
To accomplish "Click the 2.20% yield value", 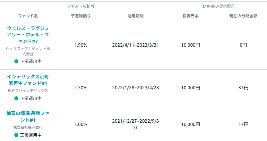I will pyautogui.click(x=81, y=88).
